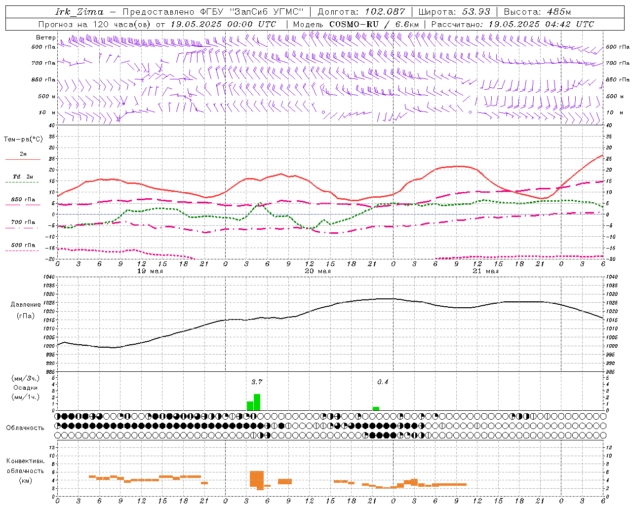Click the "(мм/3ч.)" precipitation unit label
632x505 pixels.
(26, 378)
